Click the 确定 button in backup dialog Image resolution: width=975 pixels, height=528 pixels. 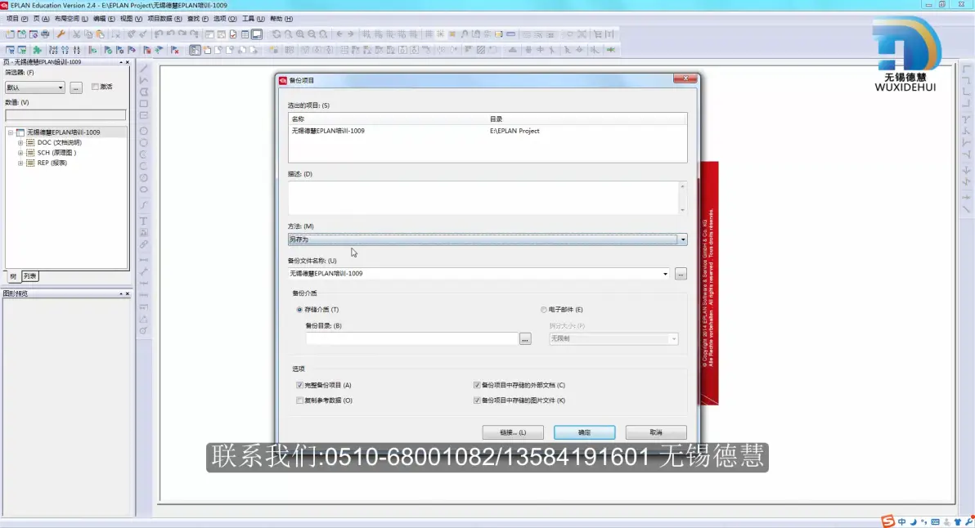585,432
